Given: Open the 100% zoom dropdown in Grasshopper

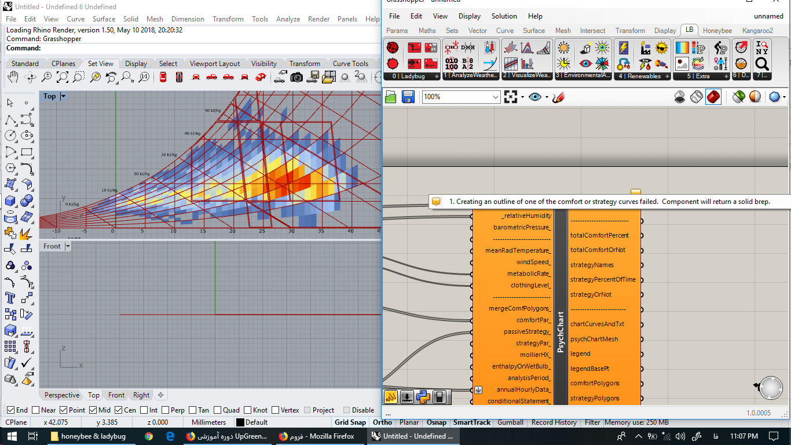Looking at the screenshot, I should pos(495,97).
